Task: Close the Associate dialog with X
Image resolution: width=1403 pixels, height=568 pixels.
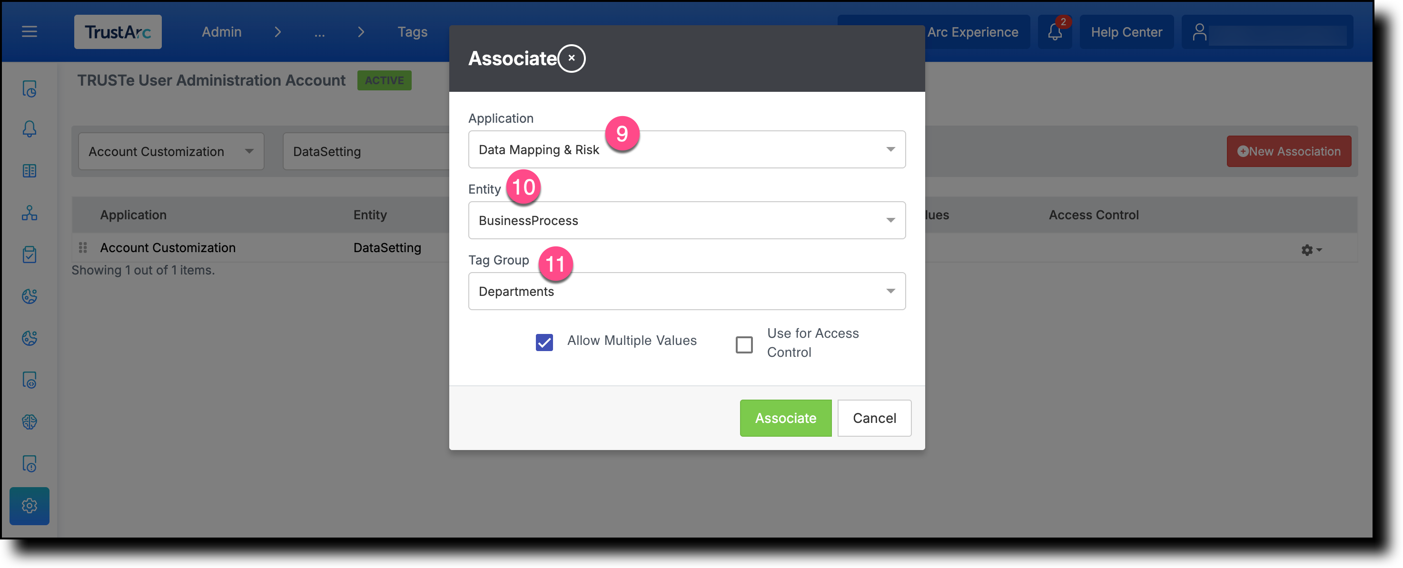Action: (x=571, y=58)
